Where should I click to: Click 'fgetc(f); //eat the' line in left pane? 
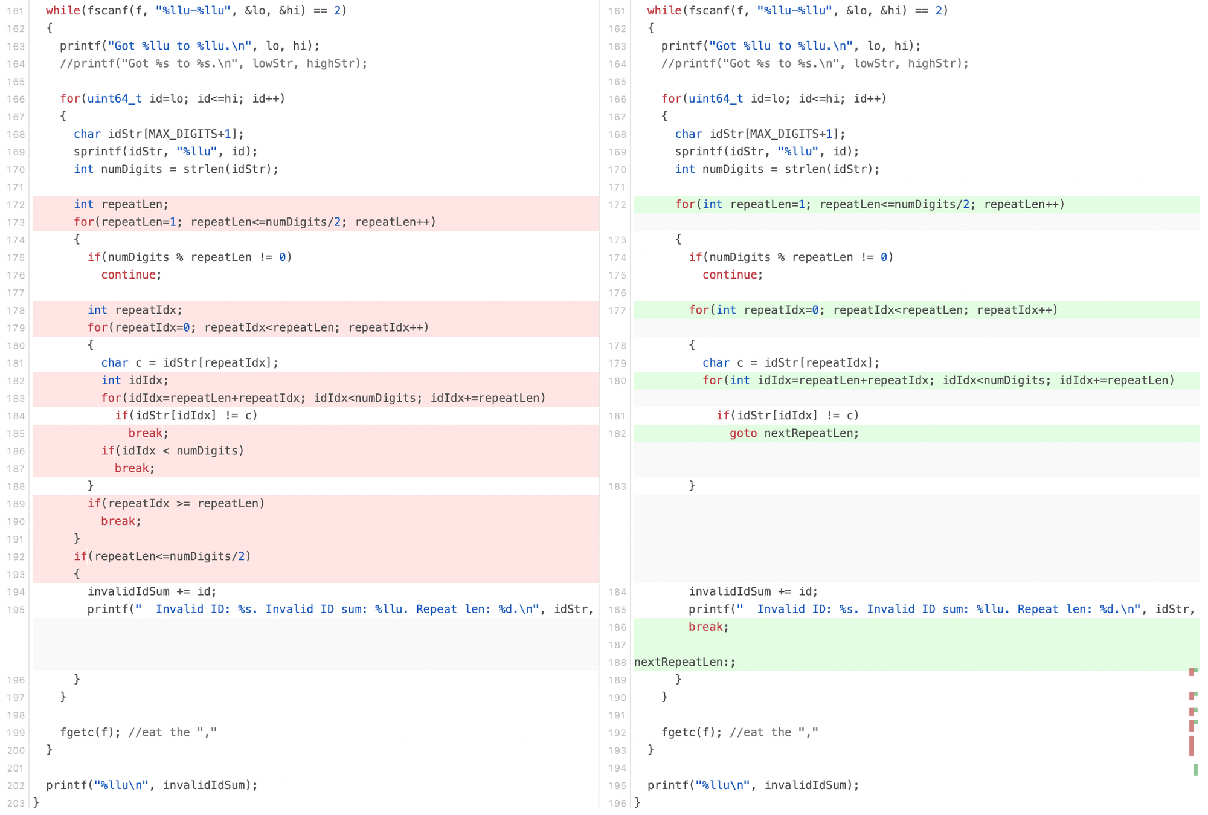[138, 733]
